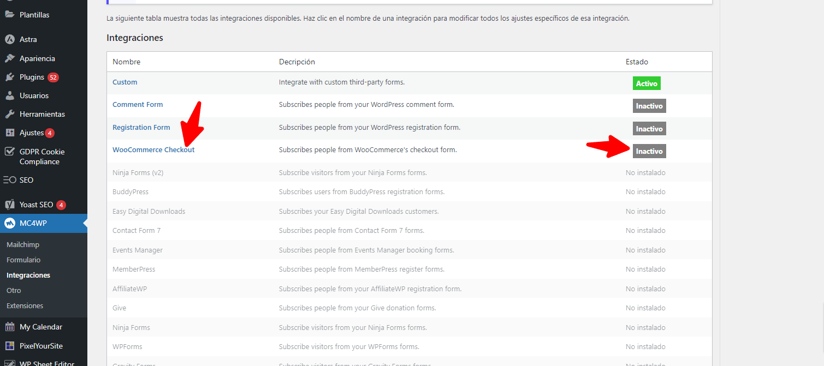Click the My Calendar icon
Viewport: 824px width, 366px height.
[9, 327]
